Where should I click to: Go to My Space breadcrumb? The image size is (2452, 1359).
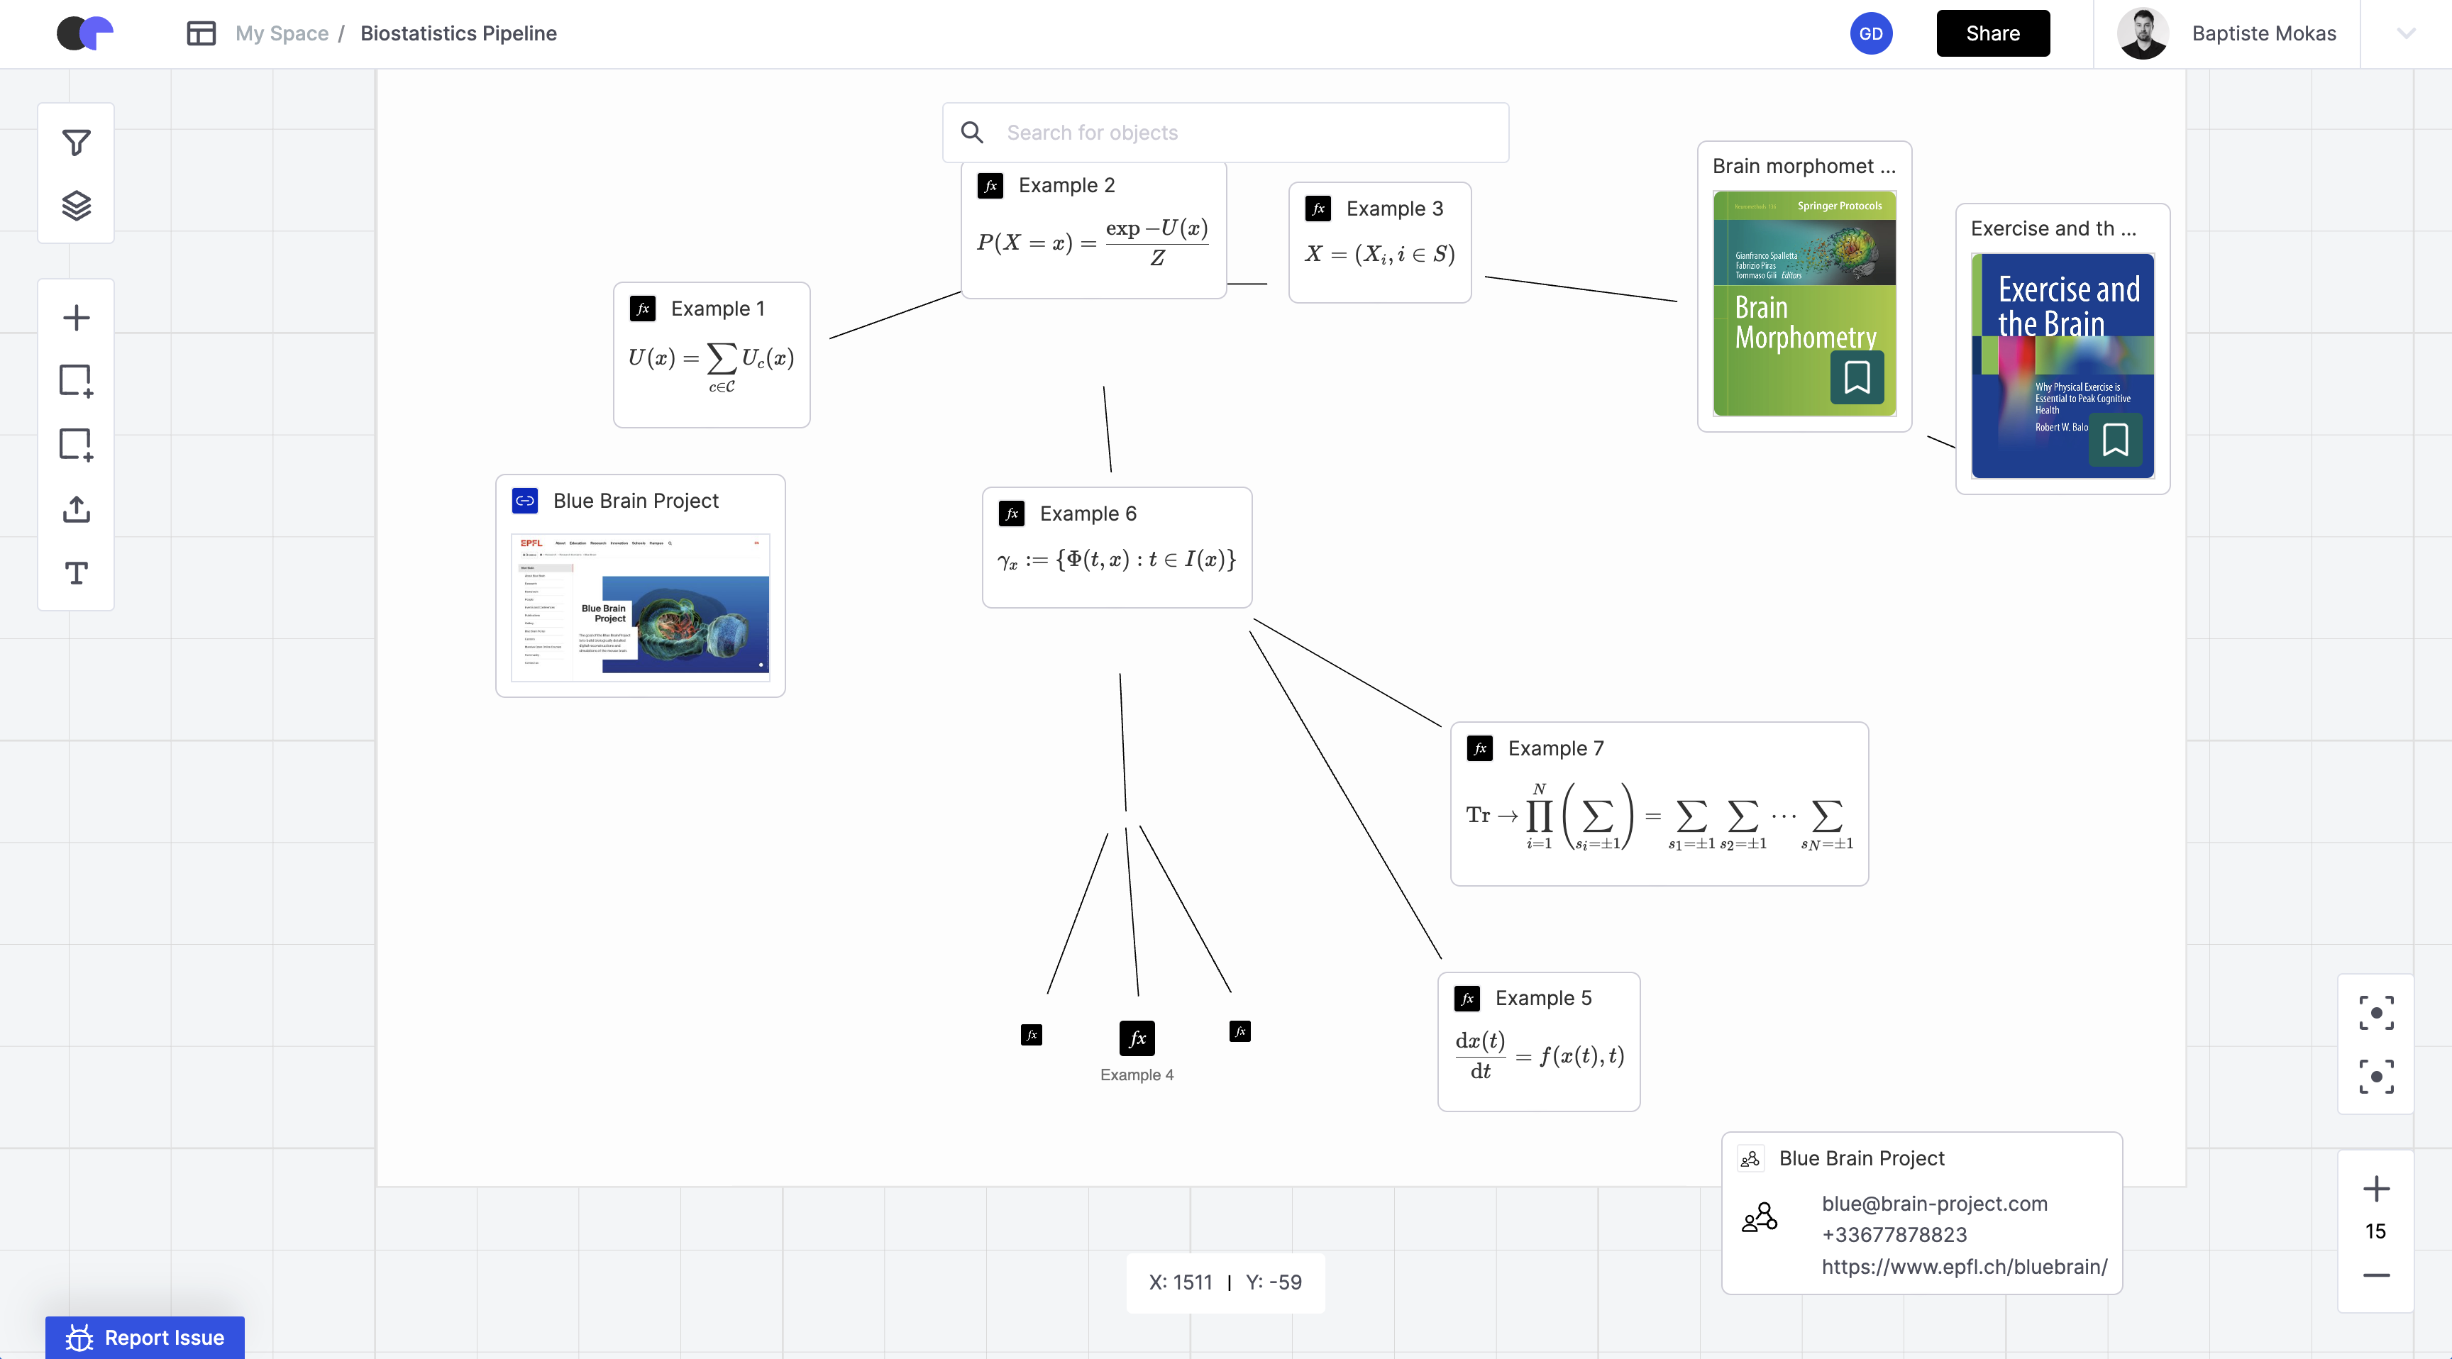[282, 33]
